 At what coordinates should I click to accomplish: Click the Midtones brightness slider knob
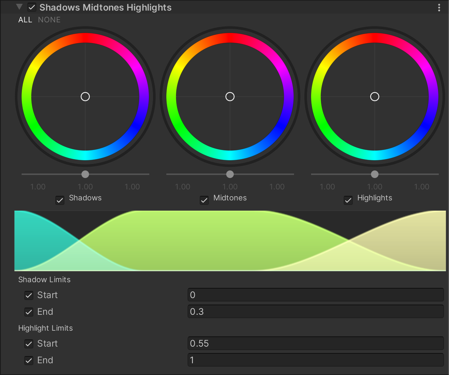point(230,174)
